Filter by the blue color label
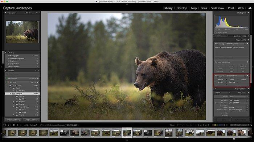The width and height of the screenshot is (254, 142). tap(220, 125)
